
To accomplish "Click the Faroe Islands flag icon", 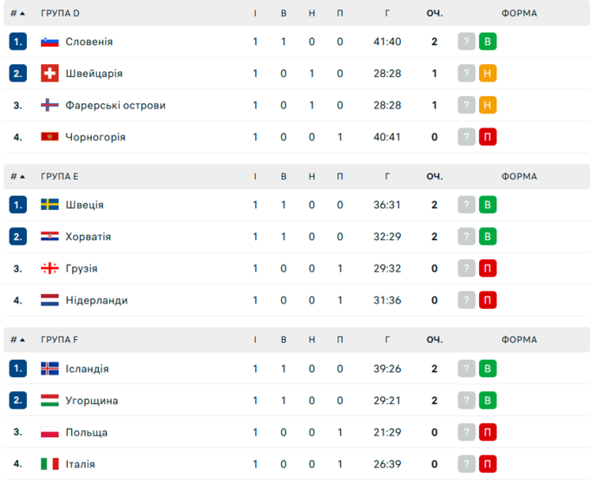I will (49, 105).
